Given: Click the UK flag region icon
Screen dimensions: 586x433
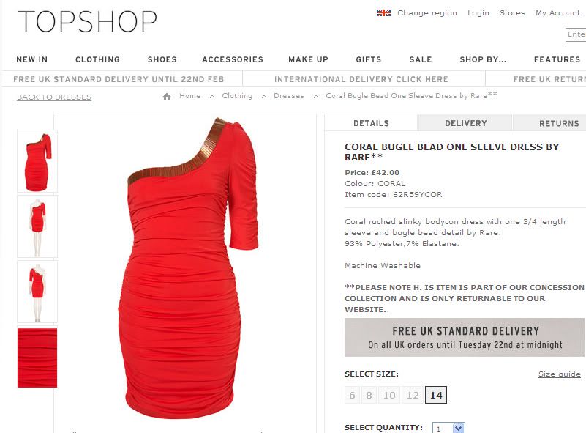Looking at the screenshot, I should pyautogui.click(x=383, y=12).
